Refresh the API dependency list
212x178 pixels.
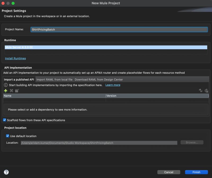click(201, 90)
